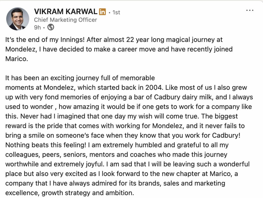The image size is (263, 198).
Task: Open Vikram Karwal's profile photo
Action: tap(17, 19)
